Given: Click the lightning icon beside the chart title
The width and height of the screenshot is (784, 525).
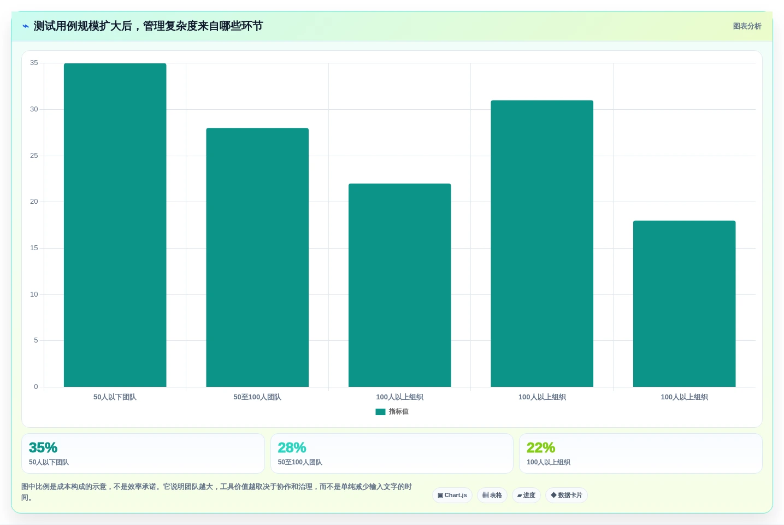Looking at the screenshot, I should (x=26, y=26).
